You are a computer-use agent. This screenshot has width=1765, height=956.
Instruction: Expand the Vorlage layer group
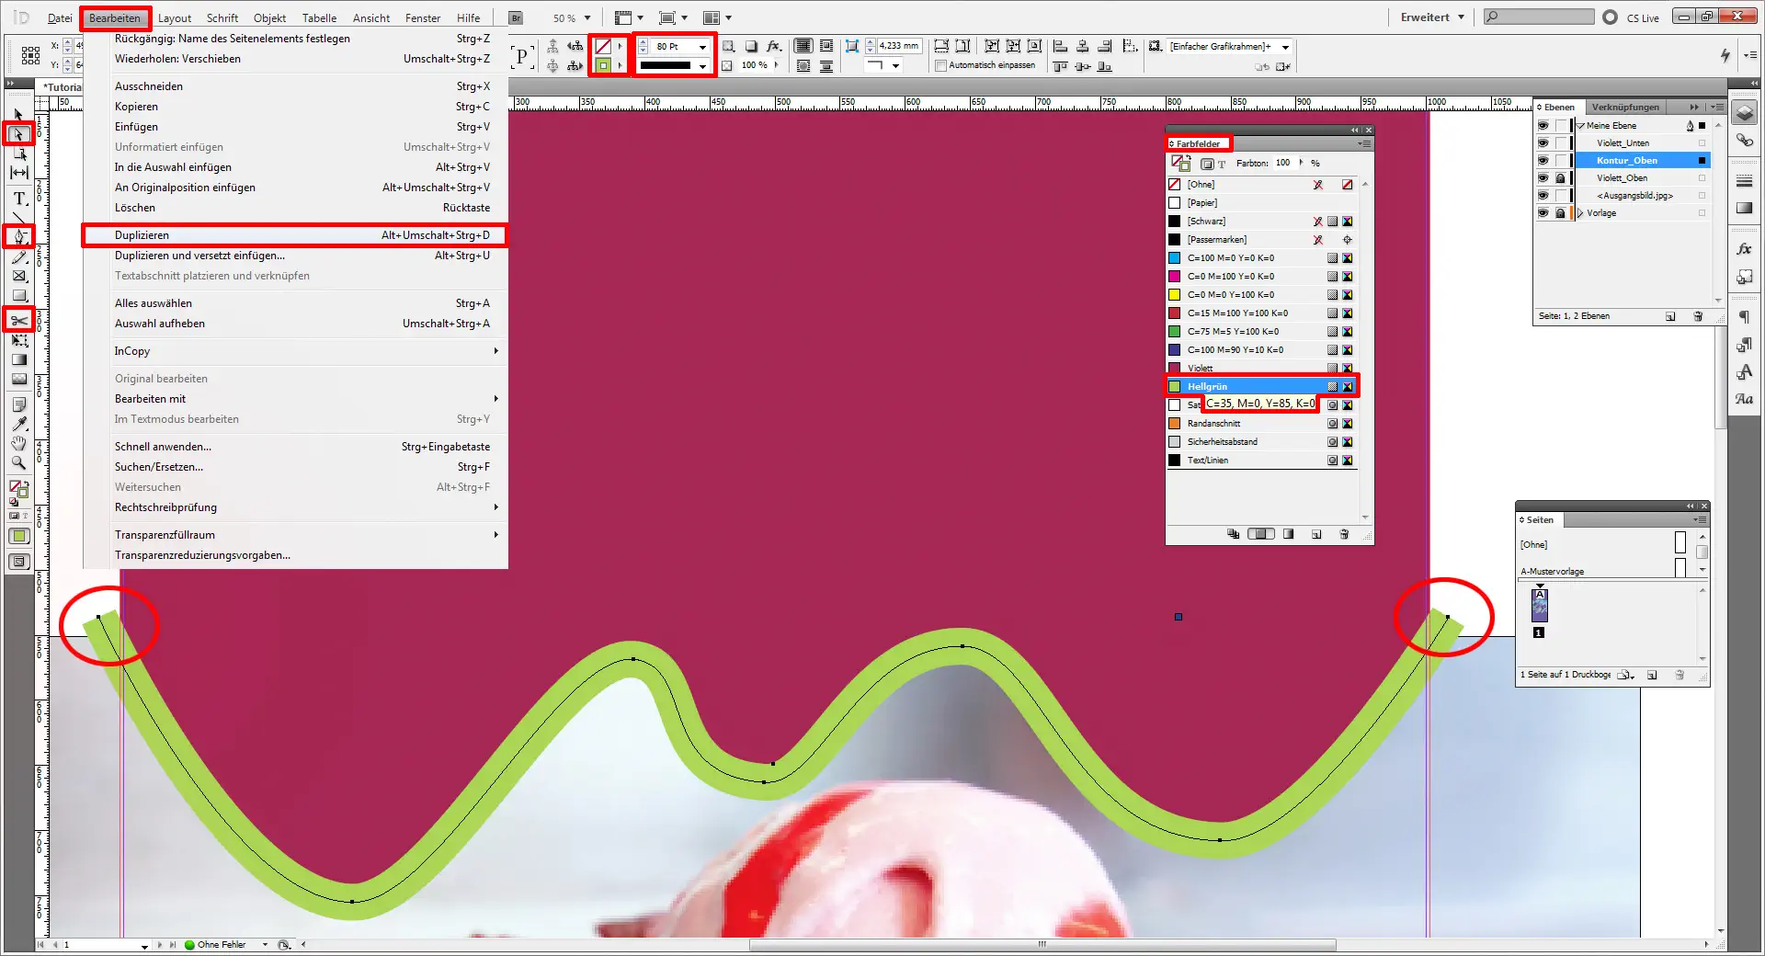[1581, 213]
